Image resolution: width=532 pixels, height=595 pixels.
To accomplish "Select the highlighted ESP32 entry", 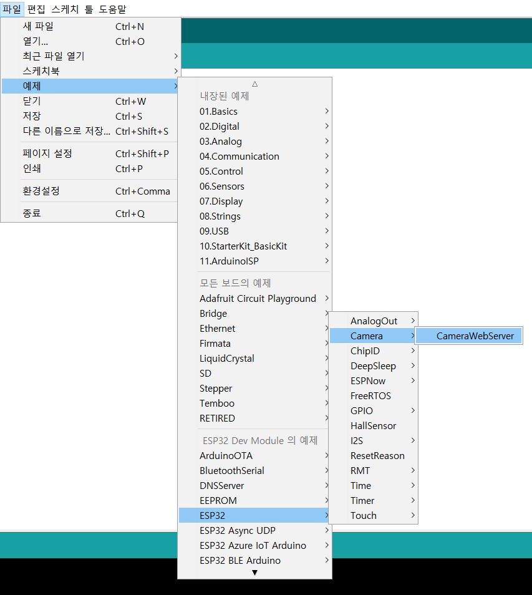I will click(x=254, y=515).
